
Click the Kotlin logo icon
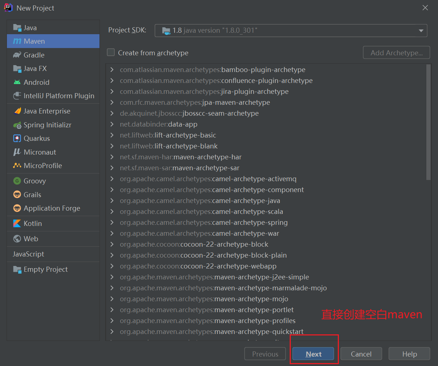[17, 223]
